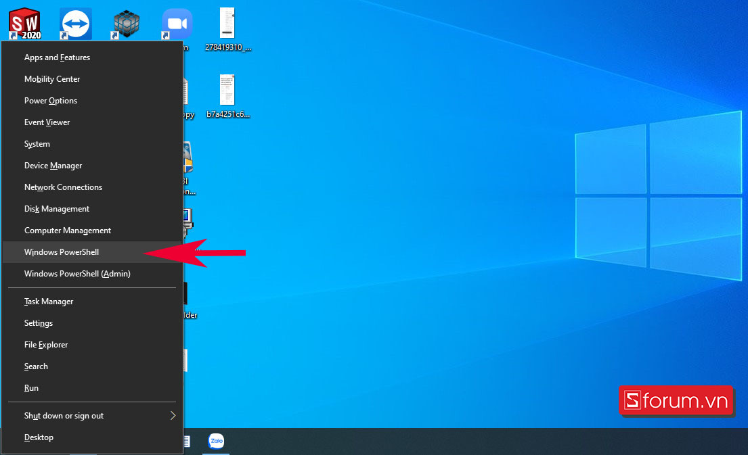
Task: Open File Explorer entry
Action: [93, 345]
